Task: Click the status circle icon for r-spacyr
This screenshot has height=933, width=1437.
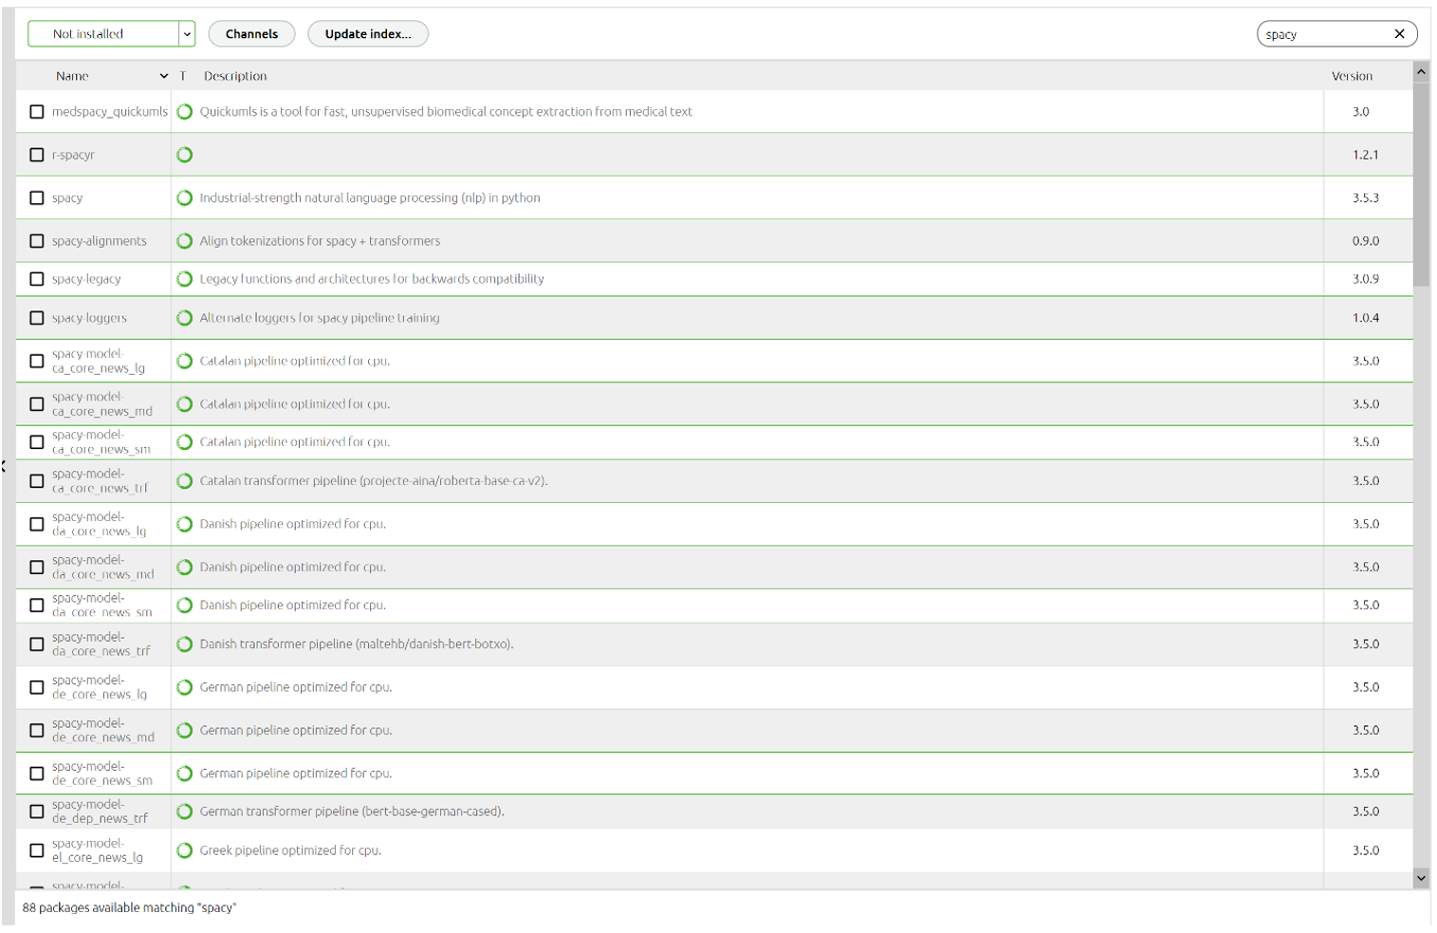Action: tap(185, 155)
